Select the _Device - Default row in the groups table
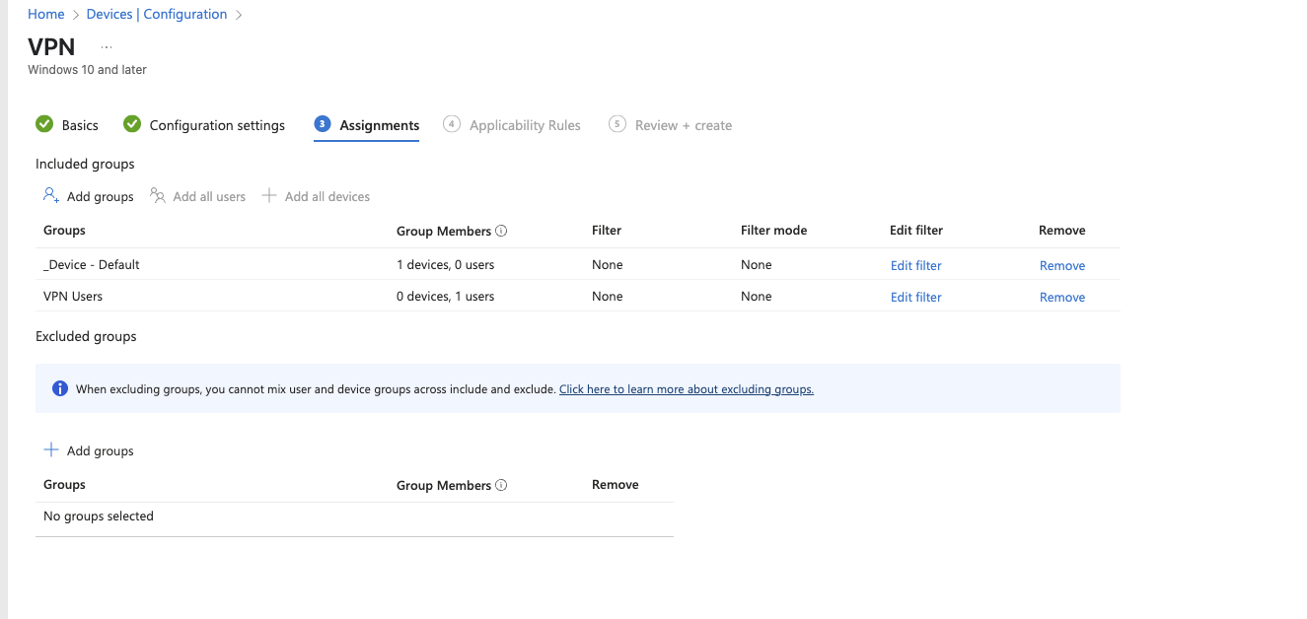 tap(91, 264)
